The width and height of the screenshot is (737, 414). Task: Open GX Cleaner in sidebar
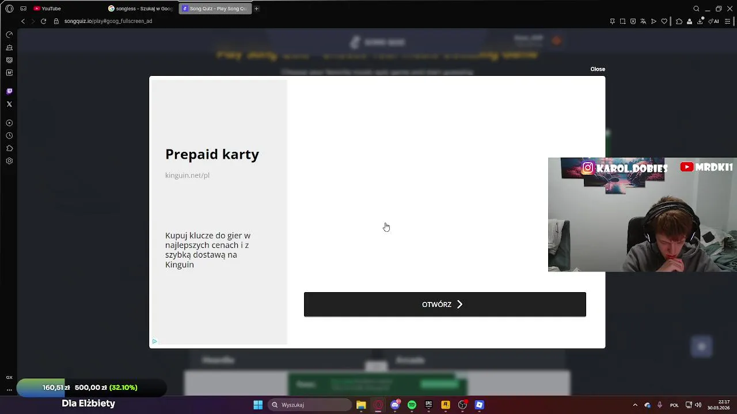tap(9, 48)
